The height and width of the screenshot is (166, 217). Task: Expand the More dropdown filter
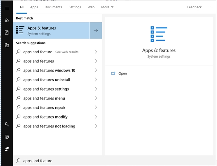tap(107, 7)
